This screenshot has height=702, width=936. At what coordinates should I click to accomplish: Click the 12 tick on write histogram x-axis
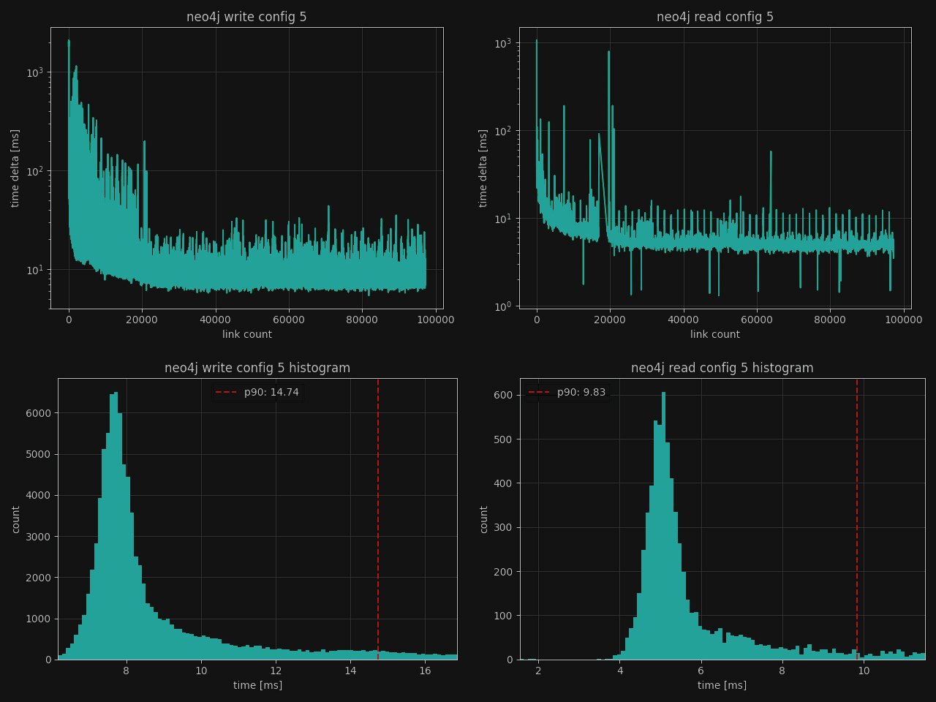[276, 671]
